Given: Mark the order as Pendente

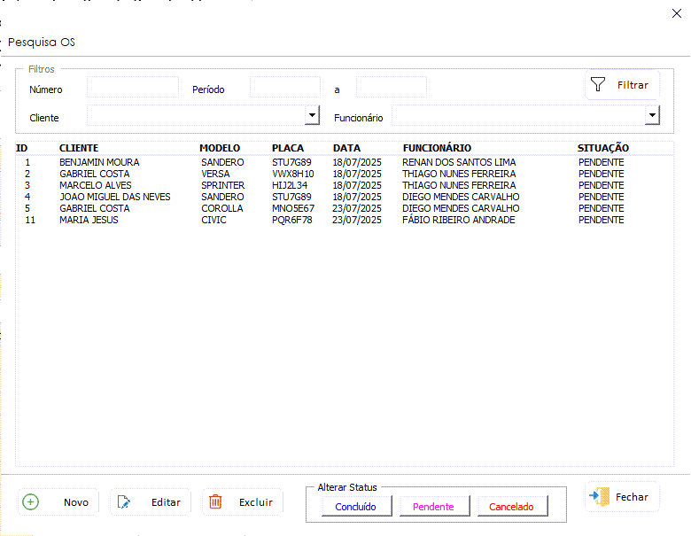Looking at the screenshot, I should pos(433,507).
